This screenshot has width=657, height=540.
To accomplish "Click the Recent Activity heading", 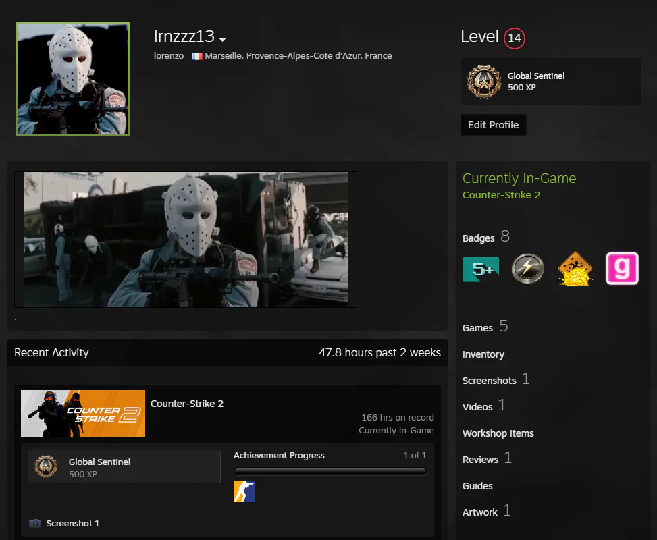I will 51,353.
